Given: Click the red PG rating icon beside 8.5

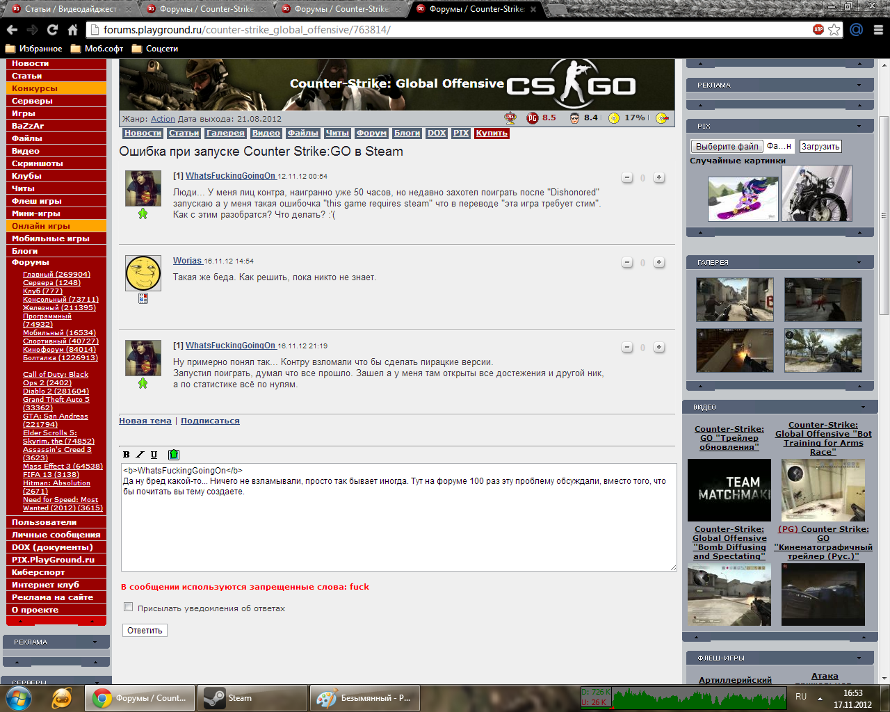Looking at the screenshot, I should click(x=533, y=118).
